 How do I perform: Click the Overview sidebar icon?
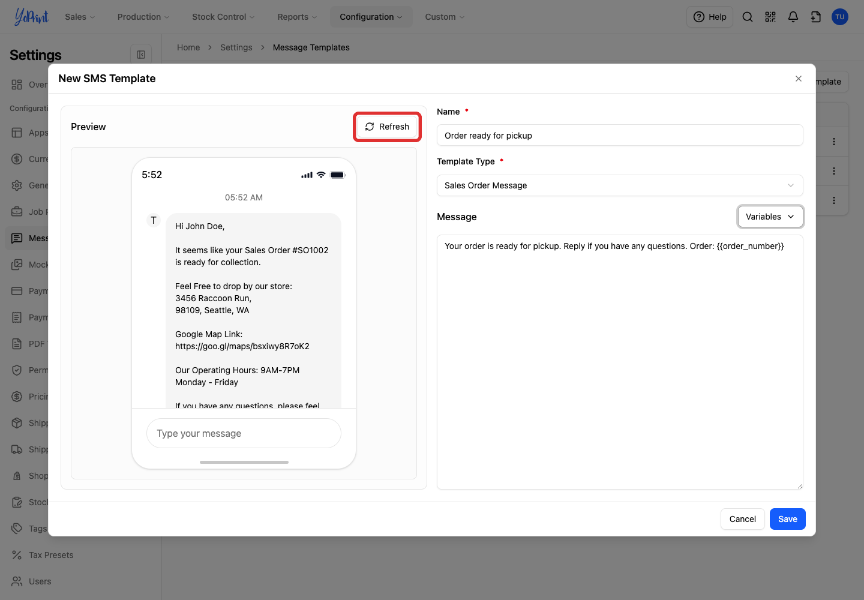pyautogui.click(x=17, y=85)
